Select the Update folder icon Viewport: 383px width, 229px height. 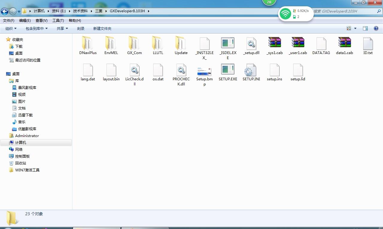point(181,43)
